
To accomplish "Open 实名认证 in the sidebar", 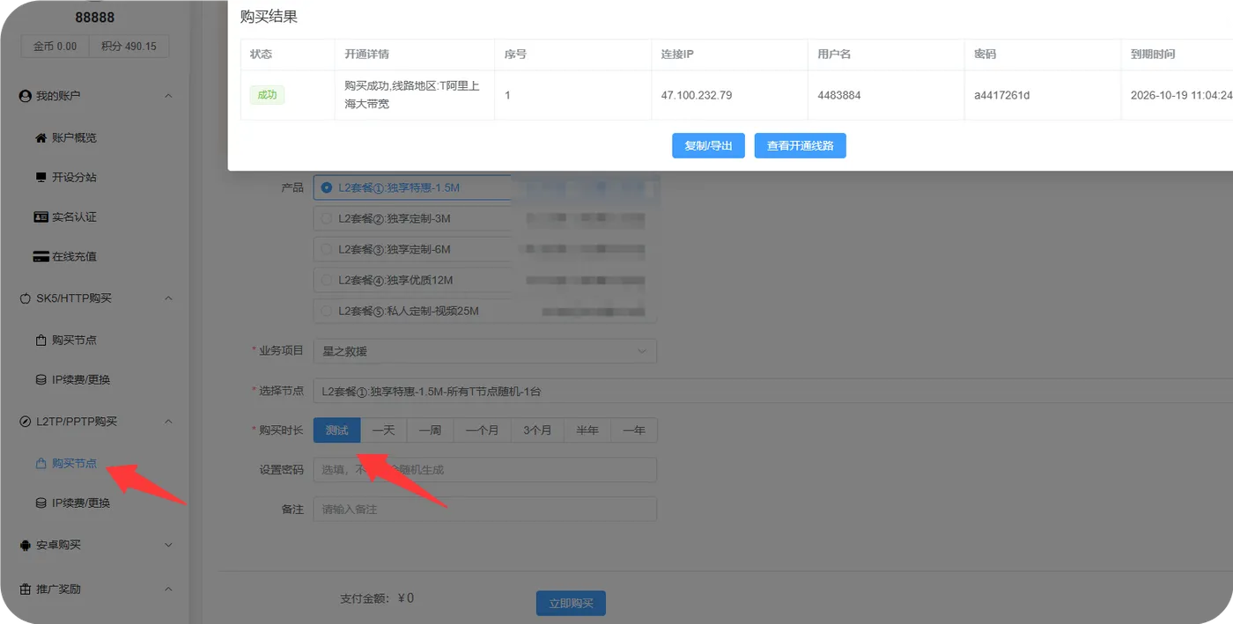I will pos(74,217).
